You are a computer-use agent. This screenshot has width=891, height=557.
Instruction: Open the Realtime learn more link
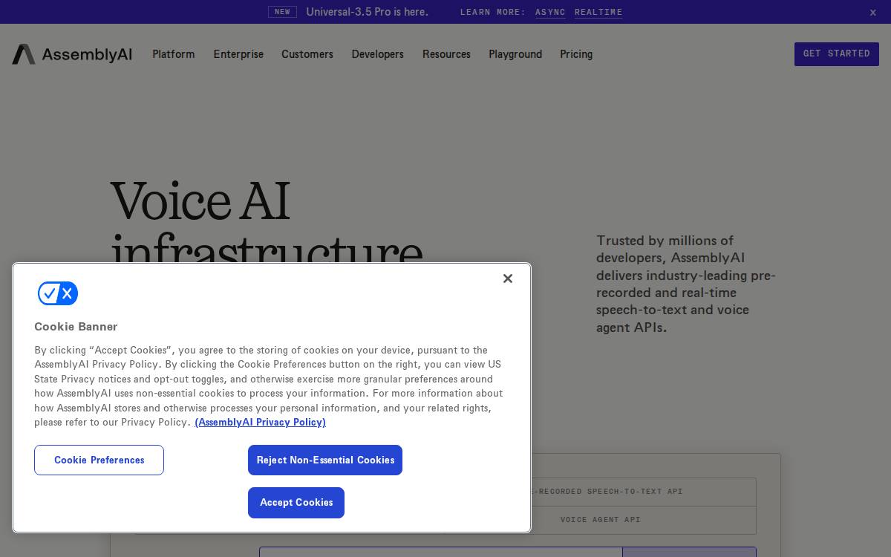point(598,12)
